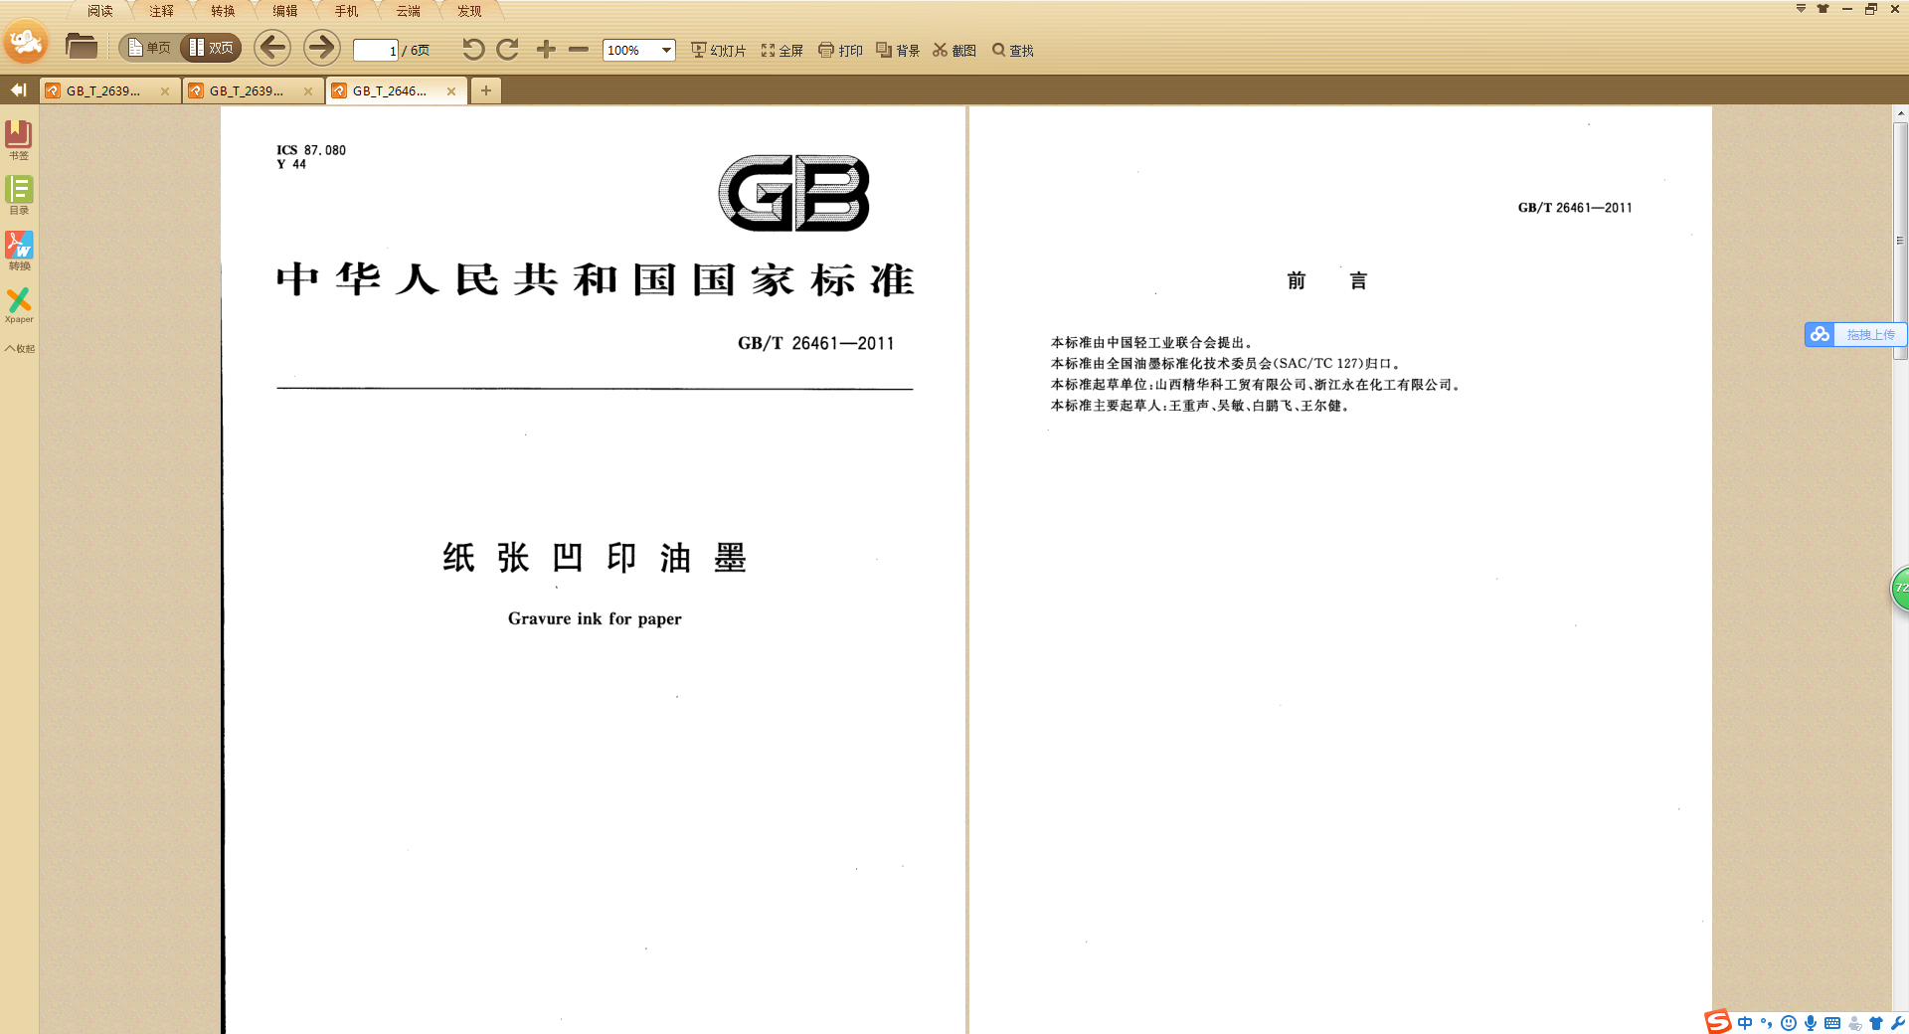The width and height of the screenshot is (1909, 1034).
Task: Click the page number input field
Action: pyautogui.click(x=376, y=51)
